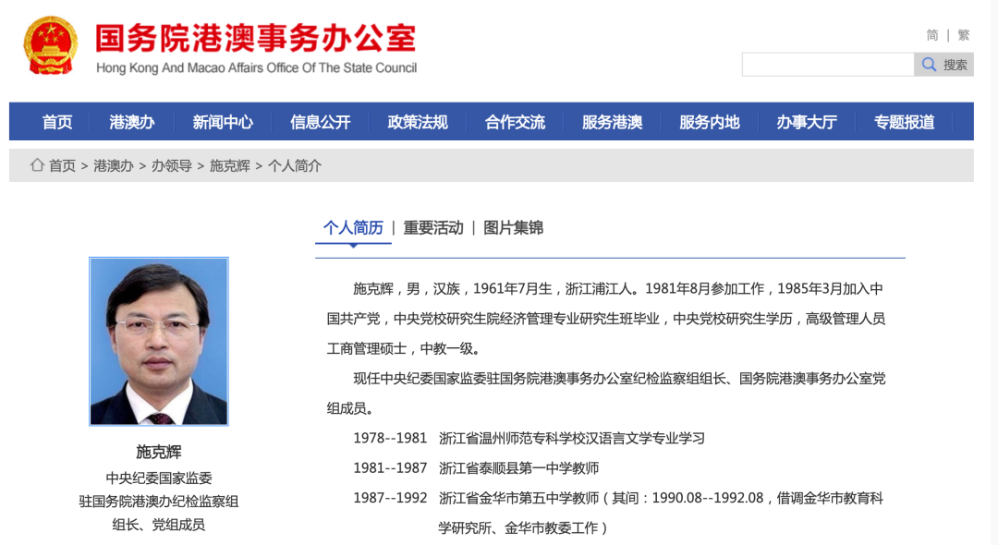Click the magnifier search icon
Viewport: 998px width, 545px height.
click(x=929, y=65)
